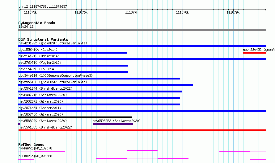Select dgv2874n54 (Cooper2011) label
The height and width of the screenshot is (163, 275).
[40, 108]
